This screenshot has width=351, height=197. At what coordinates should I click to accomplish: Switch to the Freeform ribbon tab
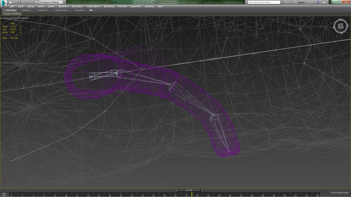pyautogui.click(x=26, y=10)
